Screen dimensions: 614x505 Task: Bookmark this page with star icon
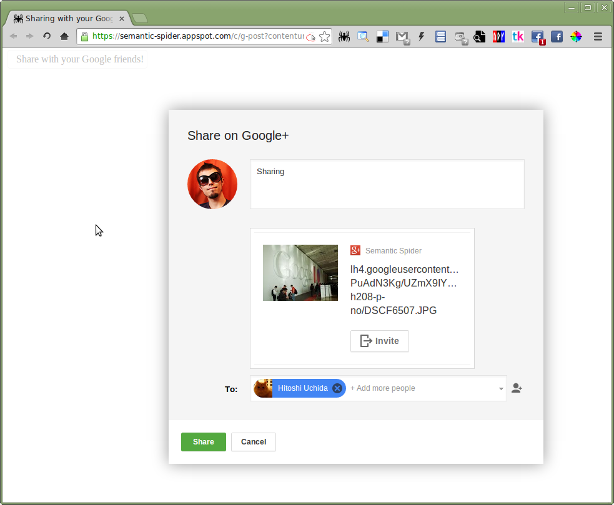pyautogui.click(x=324, y=37)
